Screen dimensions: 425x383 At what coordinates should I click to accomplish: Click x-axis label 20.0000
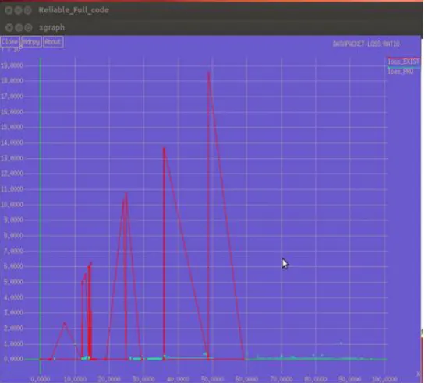[x=109, y=379]
